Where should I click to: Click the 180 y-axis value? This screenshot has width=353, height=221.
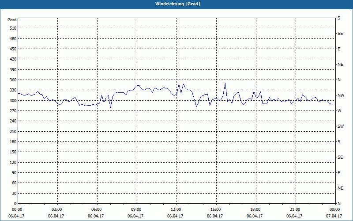[13, 141]
